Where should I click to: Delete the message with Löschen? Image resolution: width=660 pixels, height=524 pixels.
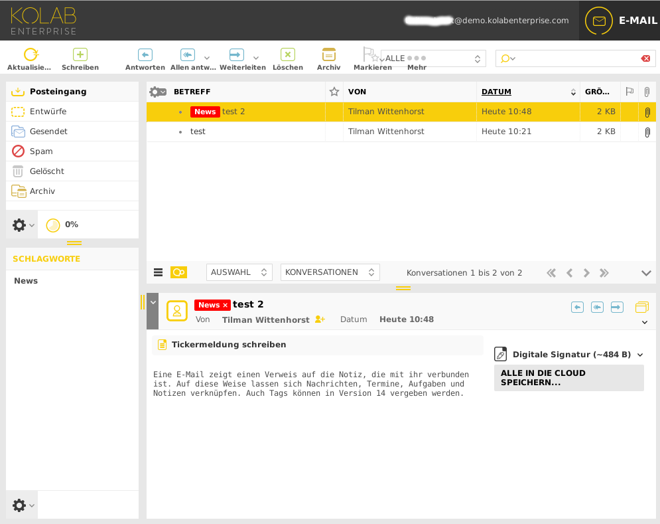(287, 55)
